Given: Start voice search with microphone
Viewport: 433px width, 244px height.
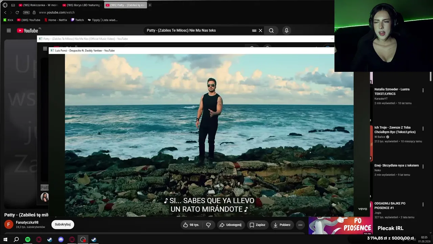Looking at the screenshot, I should (x=287, y=30).
